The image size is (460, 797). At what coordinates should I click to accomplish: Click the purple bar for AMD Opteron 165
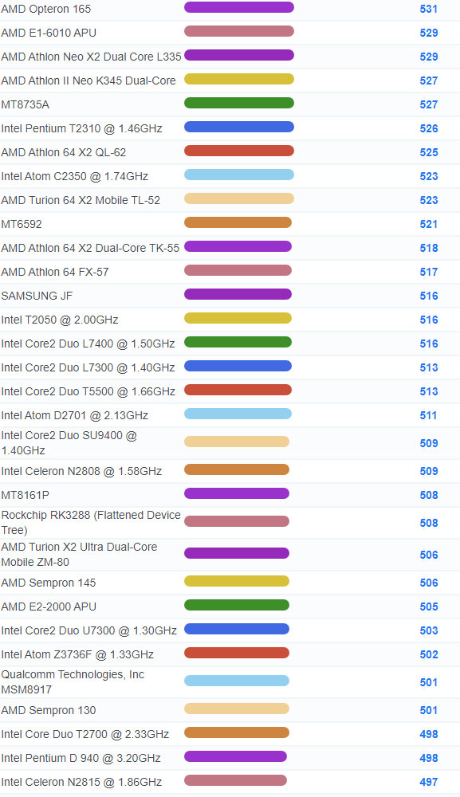point(239,7)
